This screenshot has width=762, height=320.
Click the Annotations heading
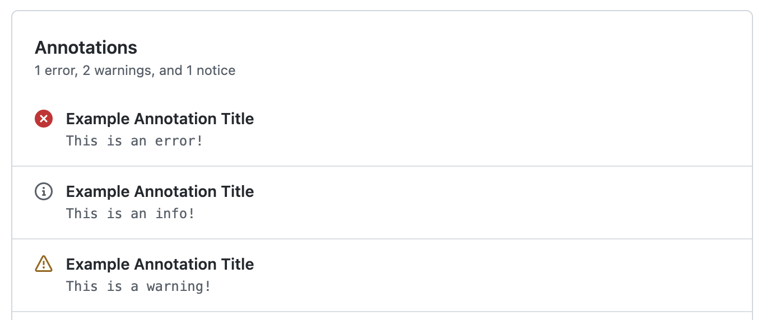click(x=86, y=48)
